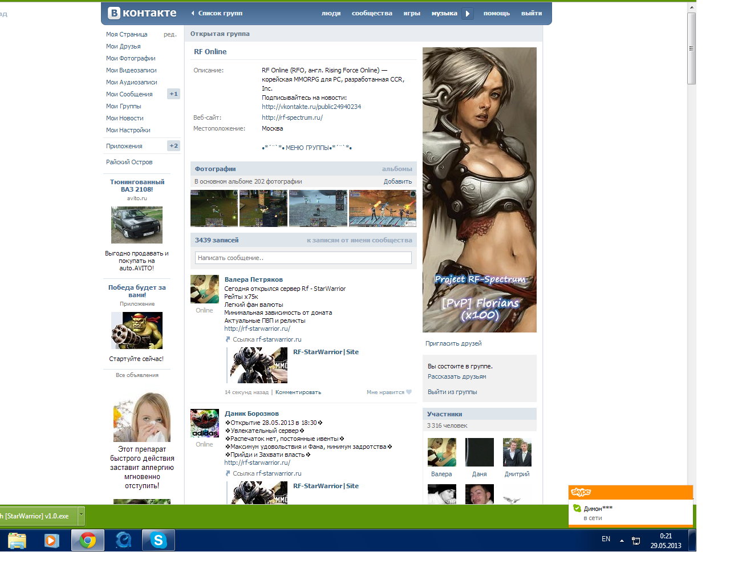Click the green status icon beside Димон
Viewport: 730px width, 584px height.
577,508
